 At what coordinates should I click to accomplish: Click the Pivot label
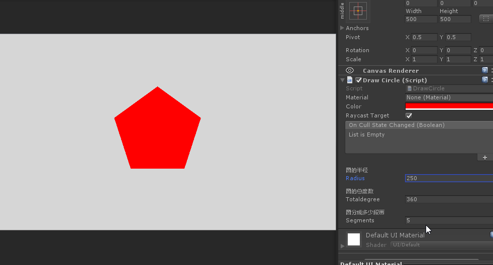coord(353,37)
